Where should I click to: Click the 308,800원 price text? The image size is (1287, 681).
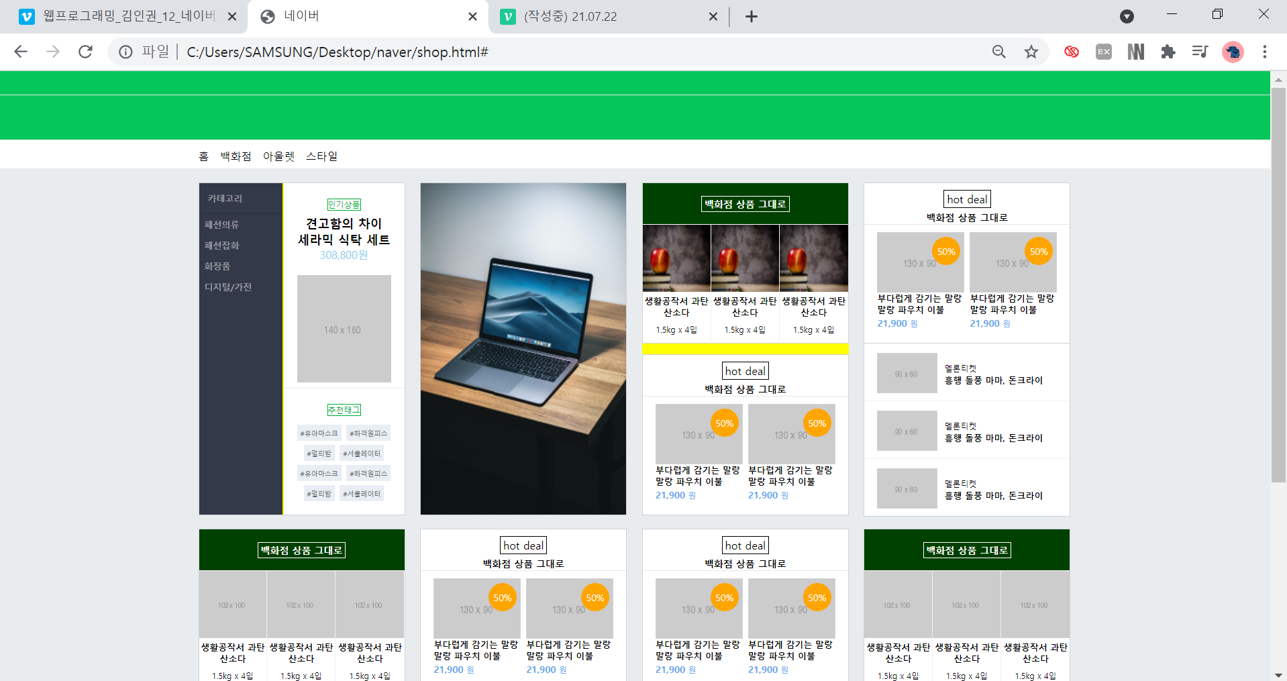click(x=344, y=255)
